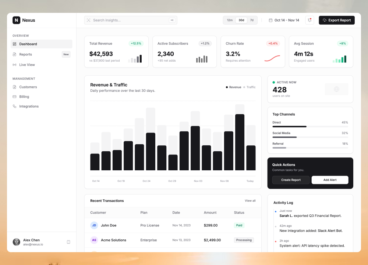
Task: Open notifications via the bell icon
Action: point(309,20)
